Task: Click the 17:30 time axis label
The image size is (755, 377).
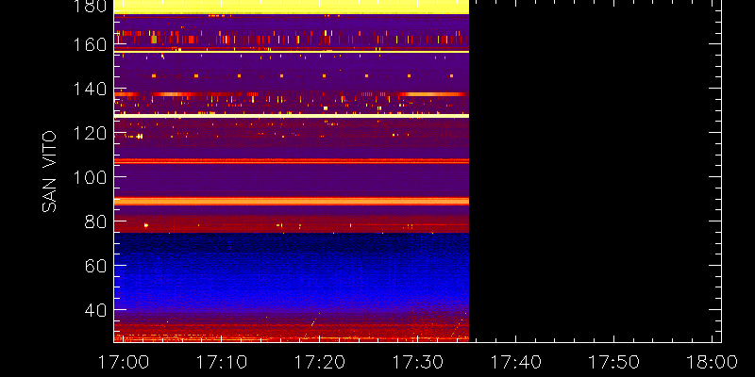Action: click(417, 362)
